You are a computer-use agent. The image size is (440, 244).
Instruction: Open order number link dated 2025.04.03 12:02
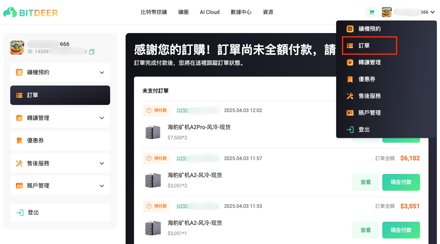198,110
